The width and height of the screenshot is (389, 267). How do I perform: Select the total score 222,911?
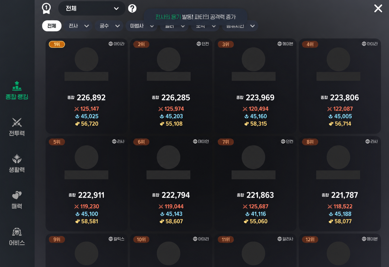click(x=91, y=195)
